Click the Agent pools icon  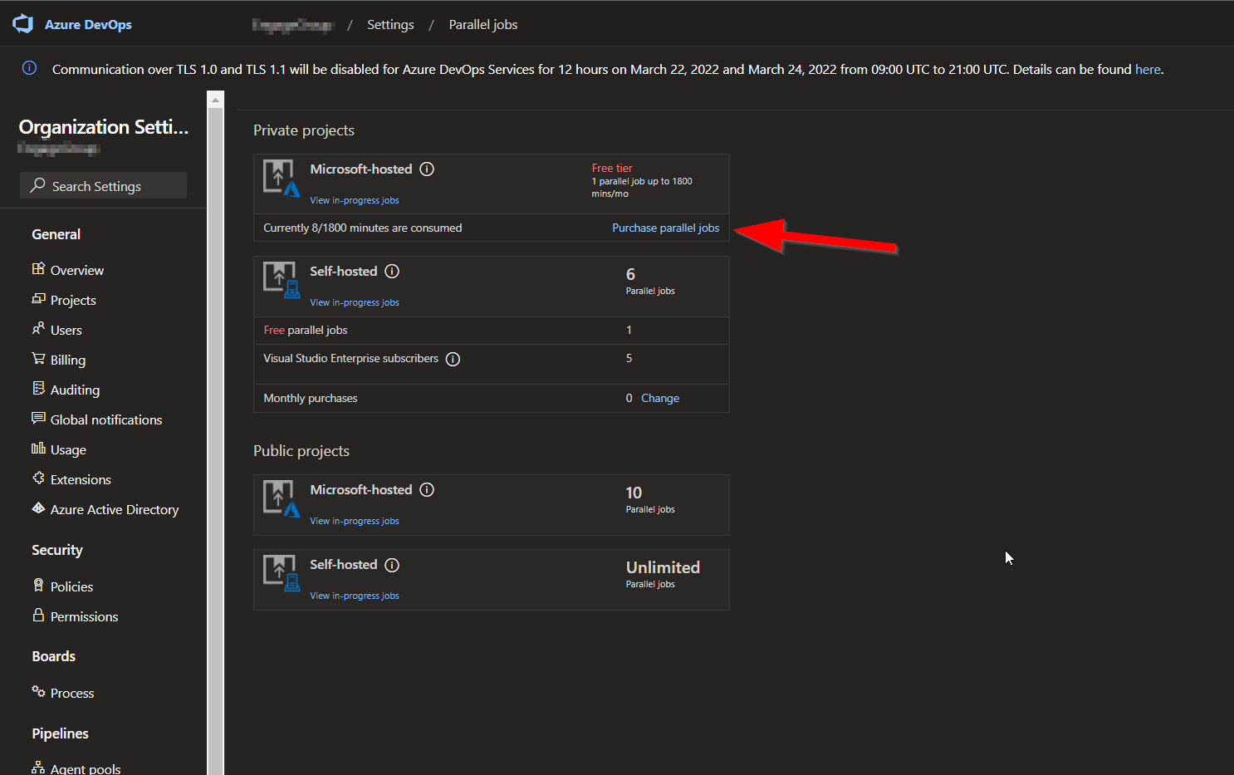click(38, 768)
